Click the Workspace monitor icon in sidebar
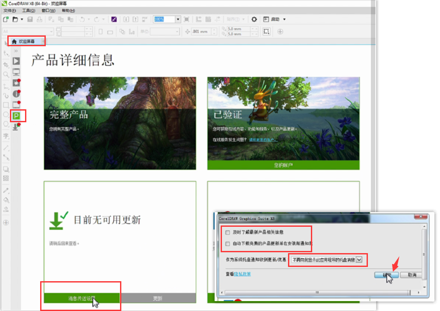Screen dimensions: 440x311 tap(16, 72)
